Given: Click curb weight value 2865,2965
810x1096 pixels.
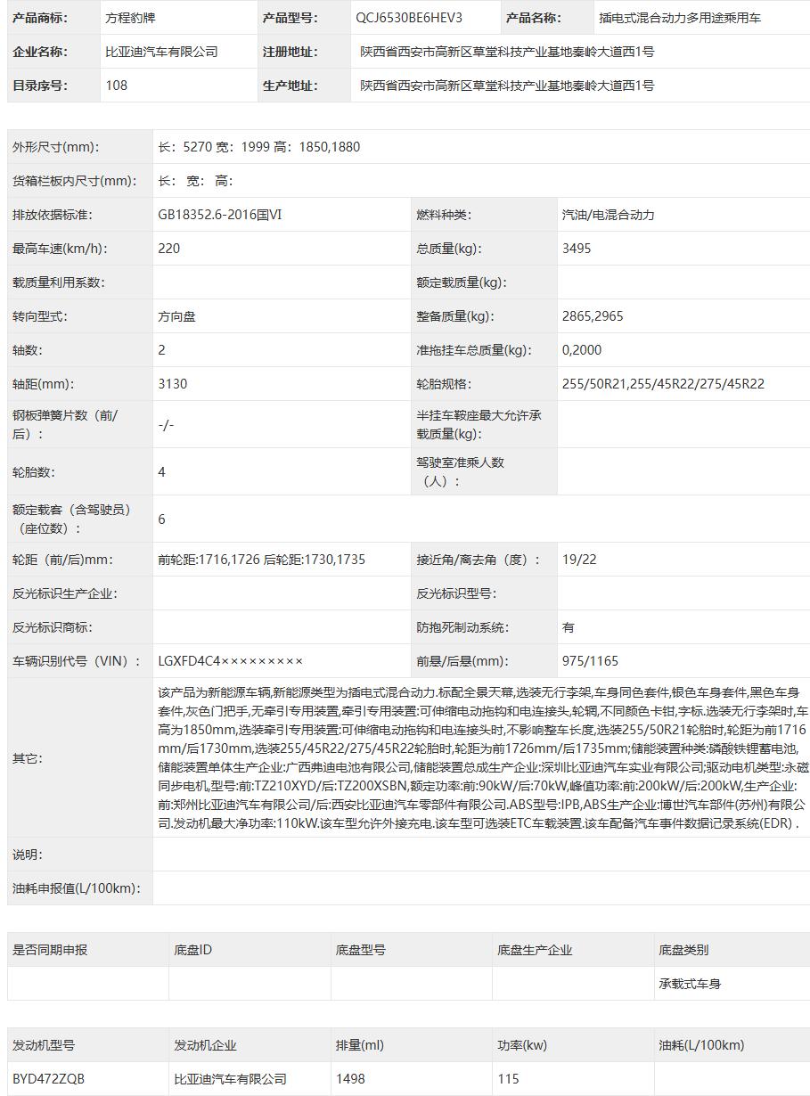Looking at the screenshot, I should [x=593, y=316].
